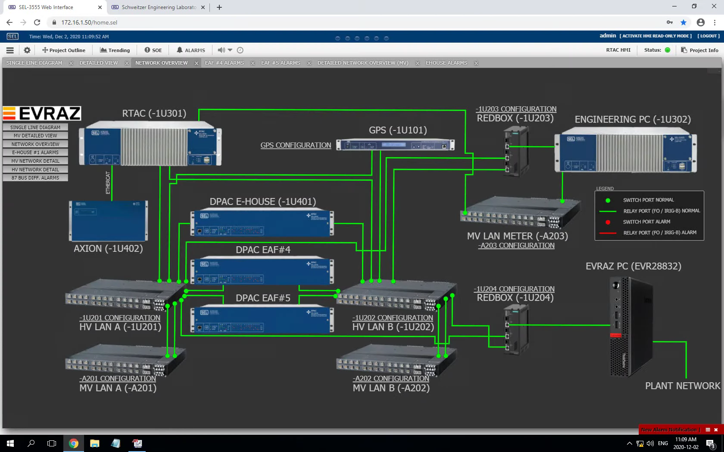Open -A203 CONFIGURATION link
724x452 pixels.
click(516, 245)
